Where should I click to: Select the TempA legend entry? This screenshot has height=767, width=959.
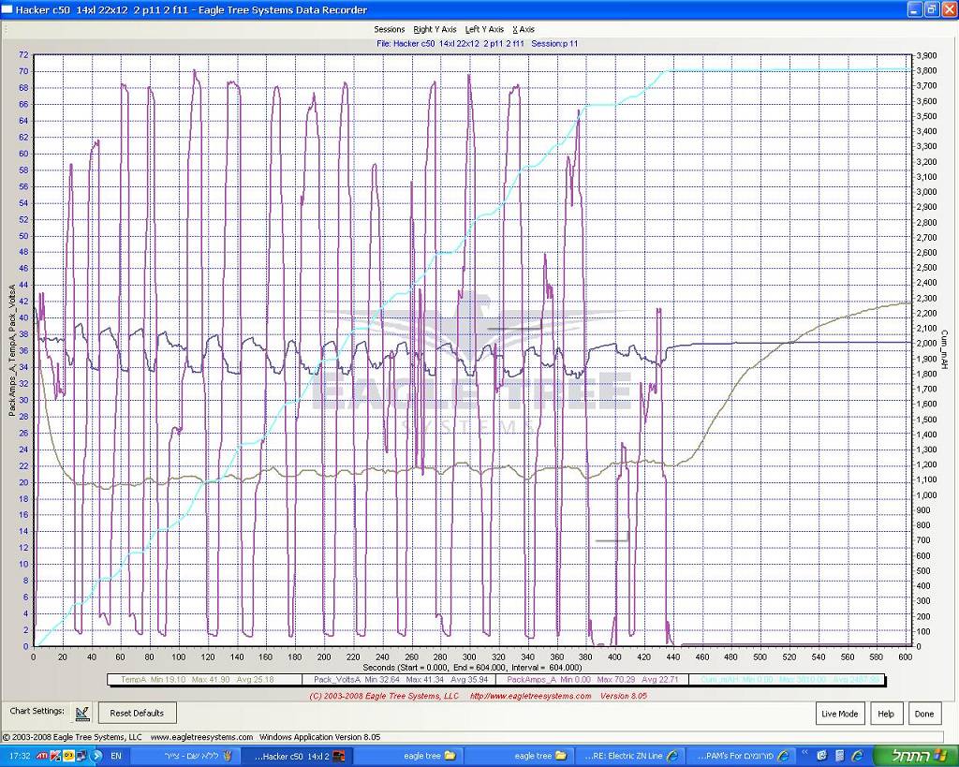tap(203, 680)
